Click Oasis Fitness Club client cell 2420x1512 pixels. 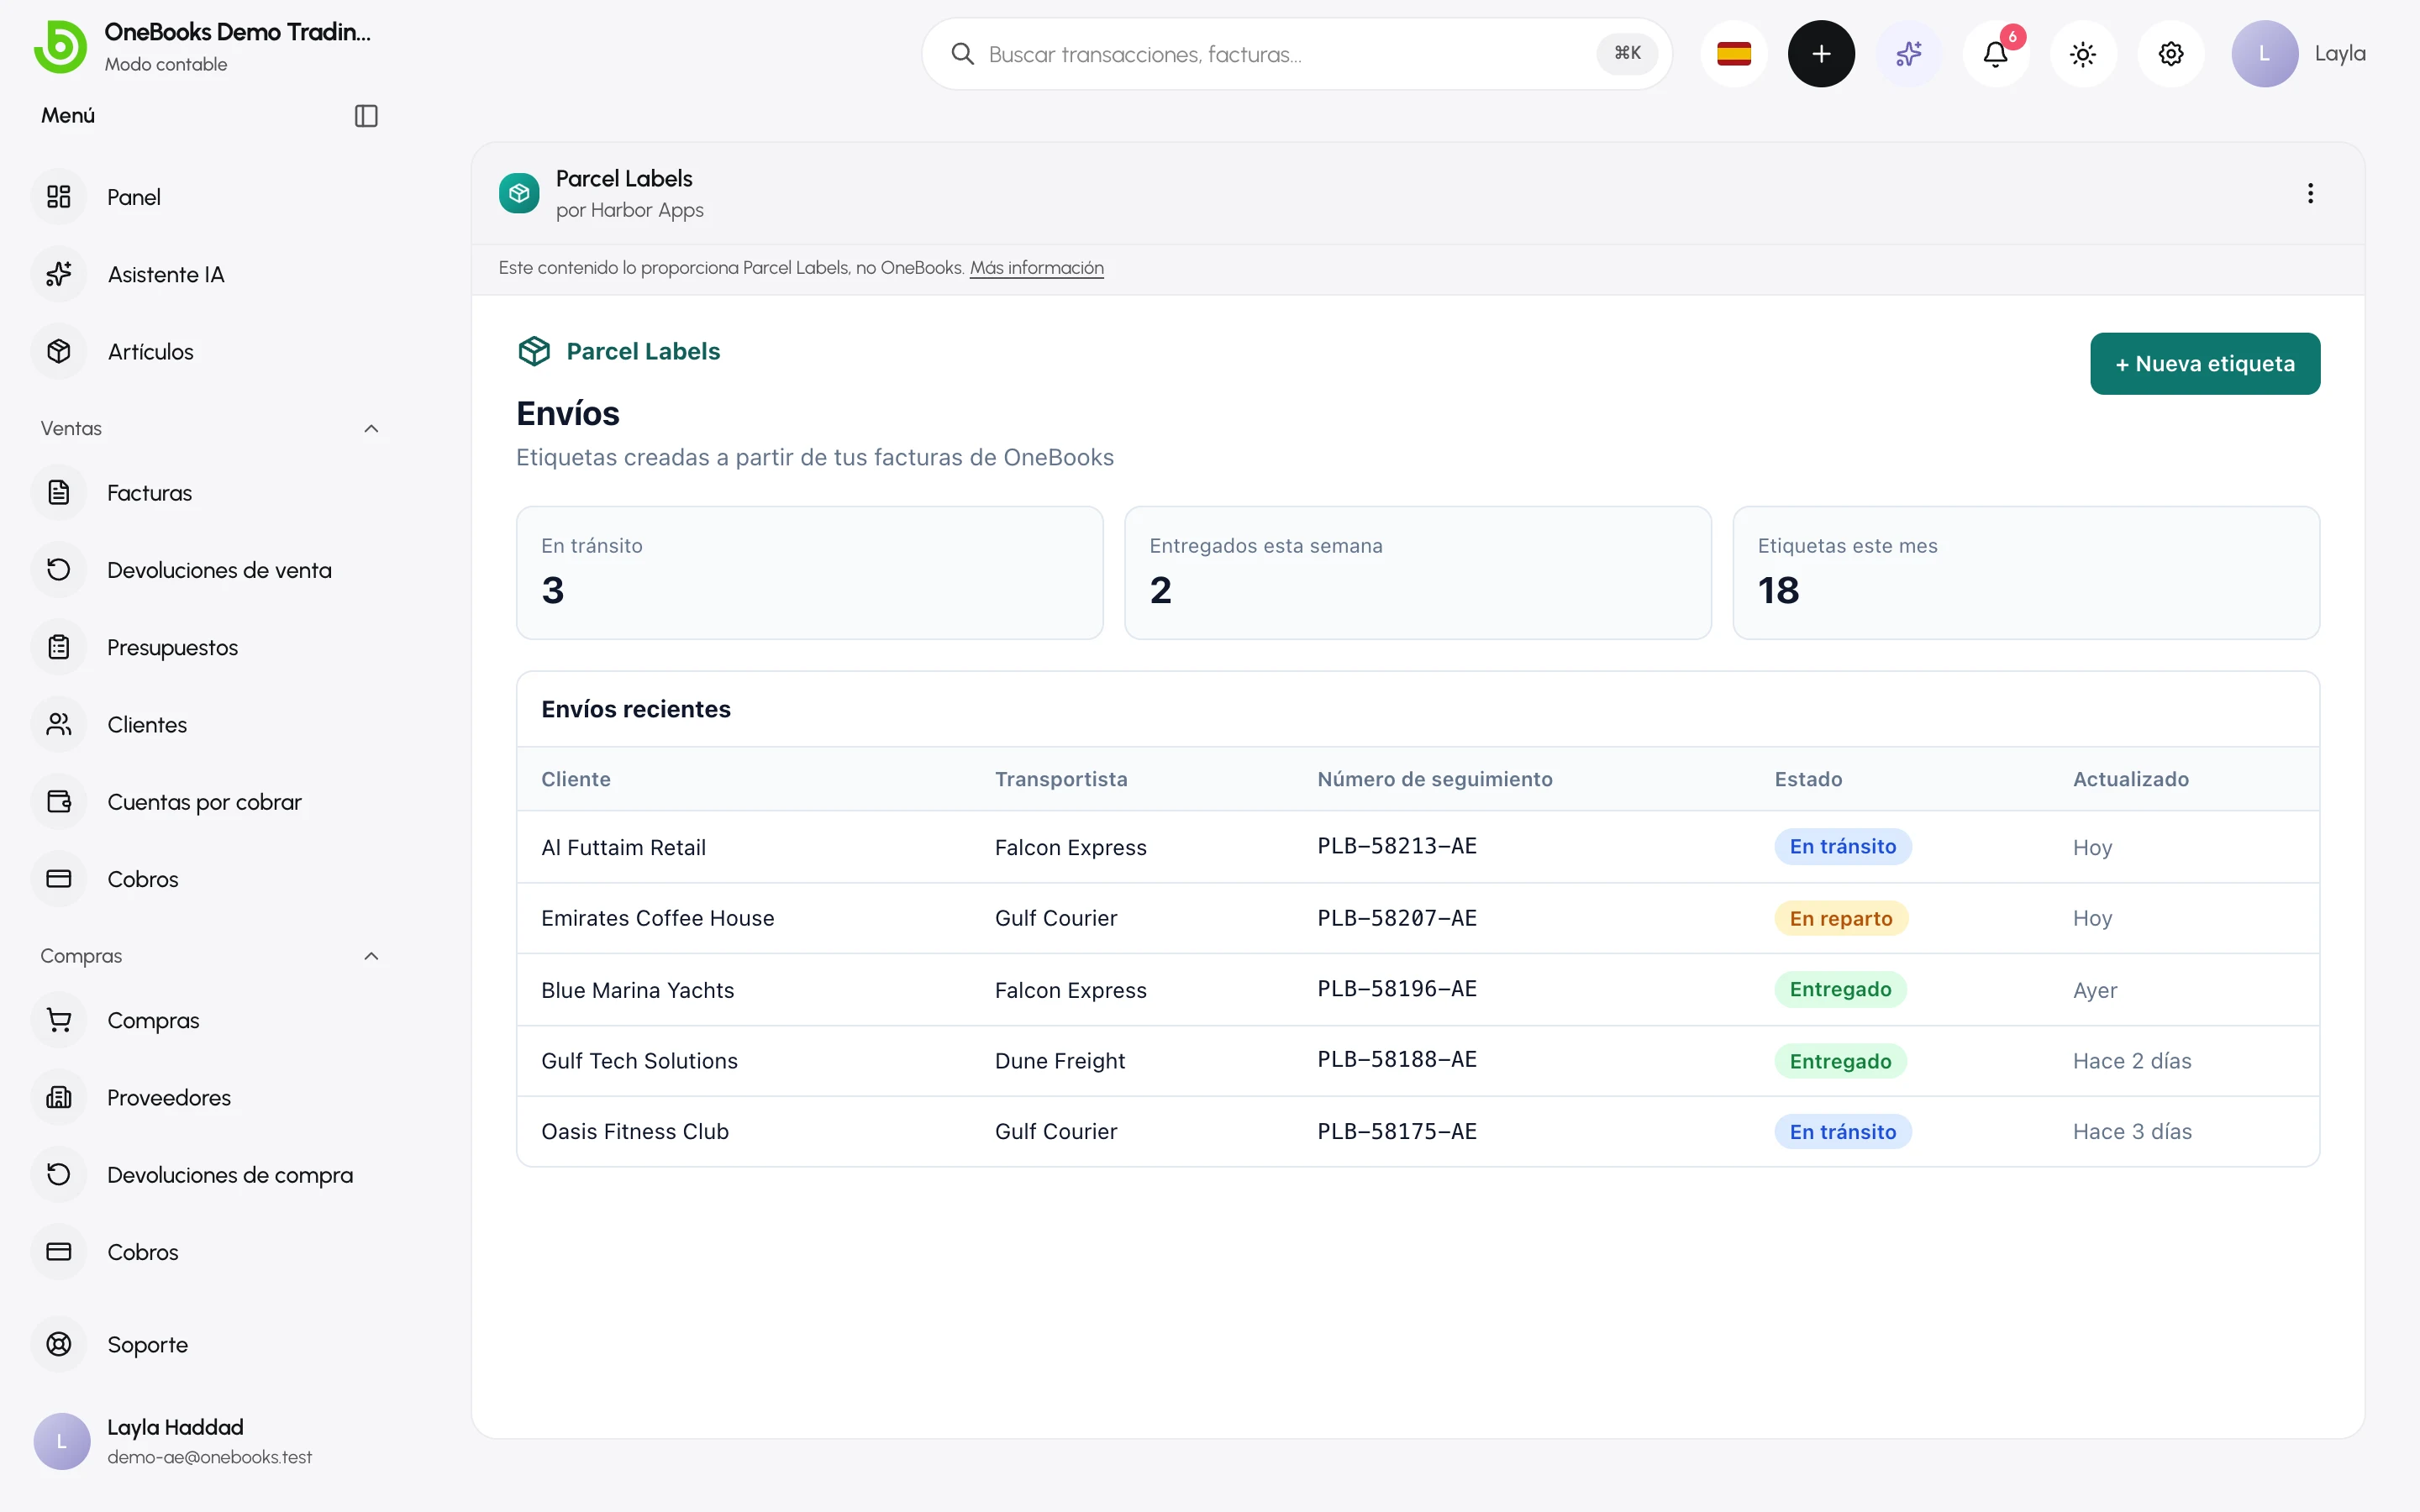pos(635,1131)
